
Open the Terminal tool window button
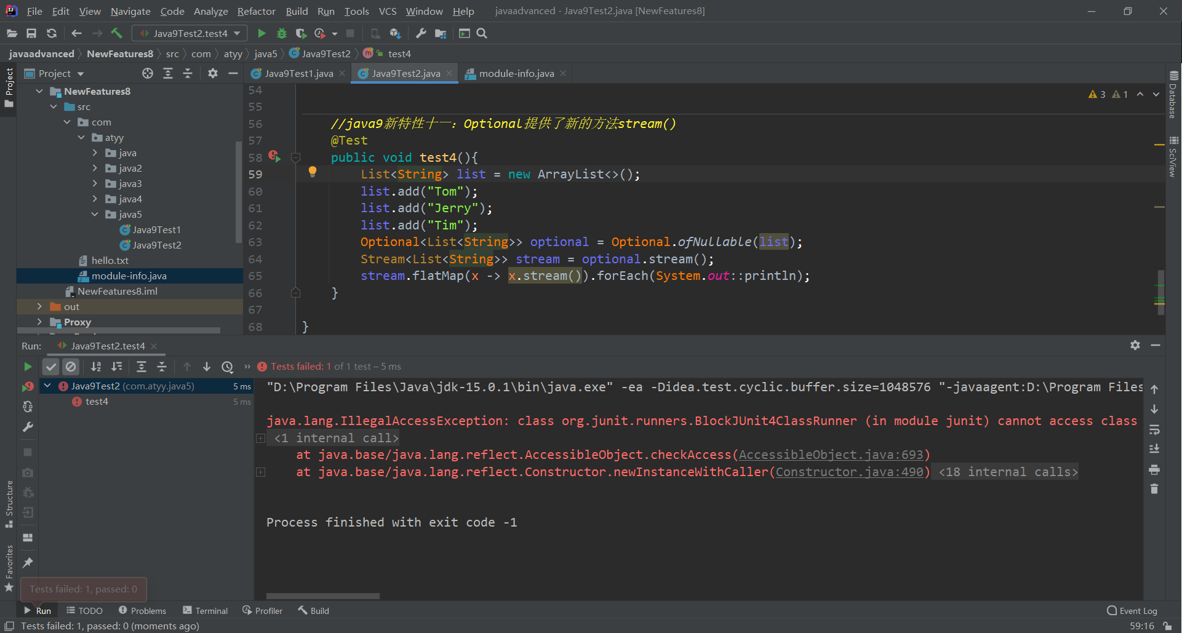coord(206,610)
